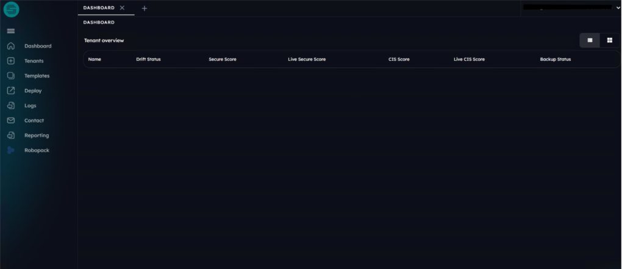Click the Reporting icon in sidebar
The height and width of the screenshot is (269, 622).
[x=10, y=136]
